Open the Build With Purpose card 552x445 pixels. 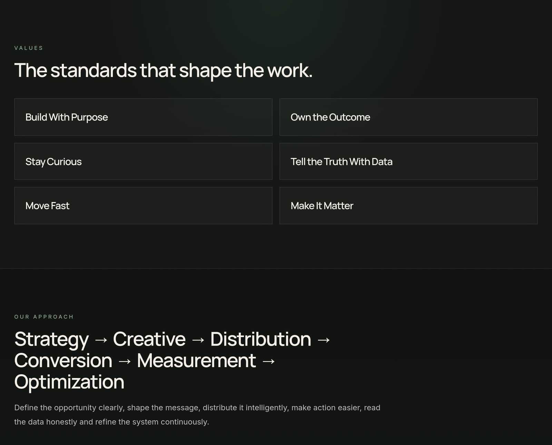tap(143, 117)
